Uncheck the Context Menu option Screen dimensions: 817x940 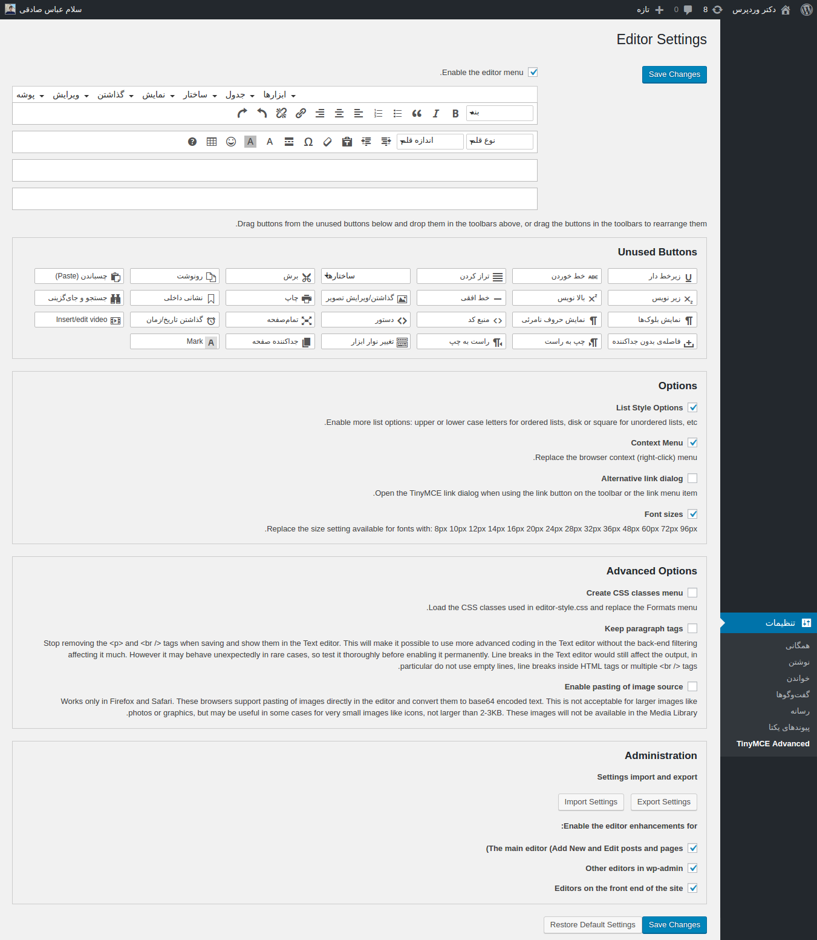tap(692, 442)
